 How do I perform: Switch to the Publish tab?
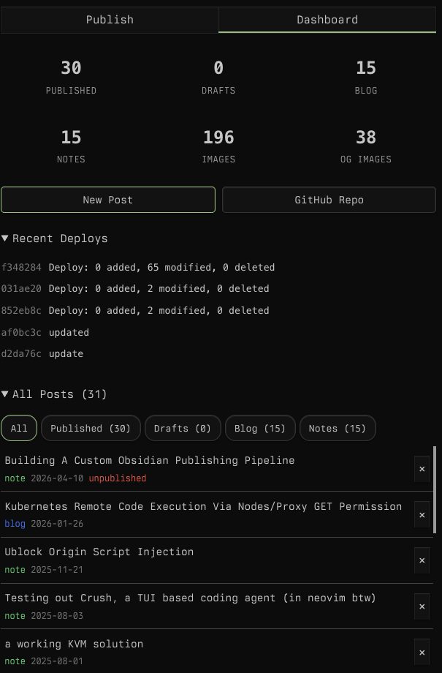110,20
